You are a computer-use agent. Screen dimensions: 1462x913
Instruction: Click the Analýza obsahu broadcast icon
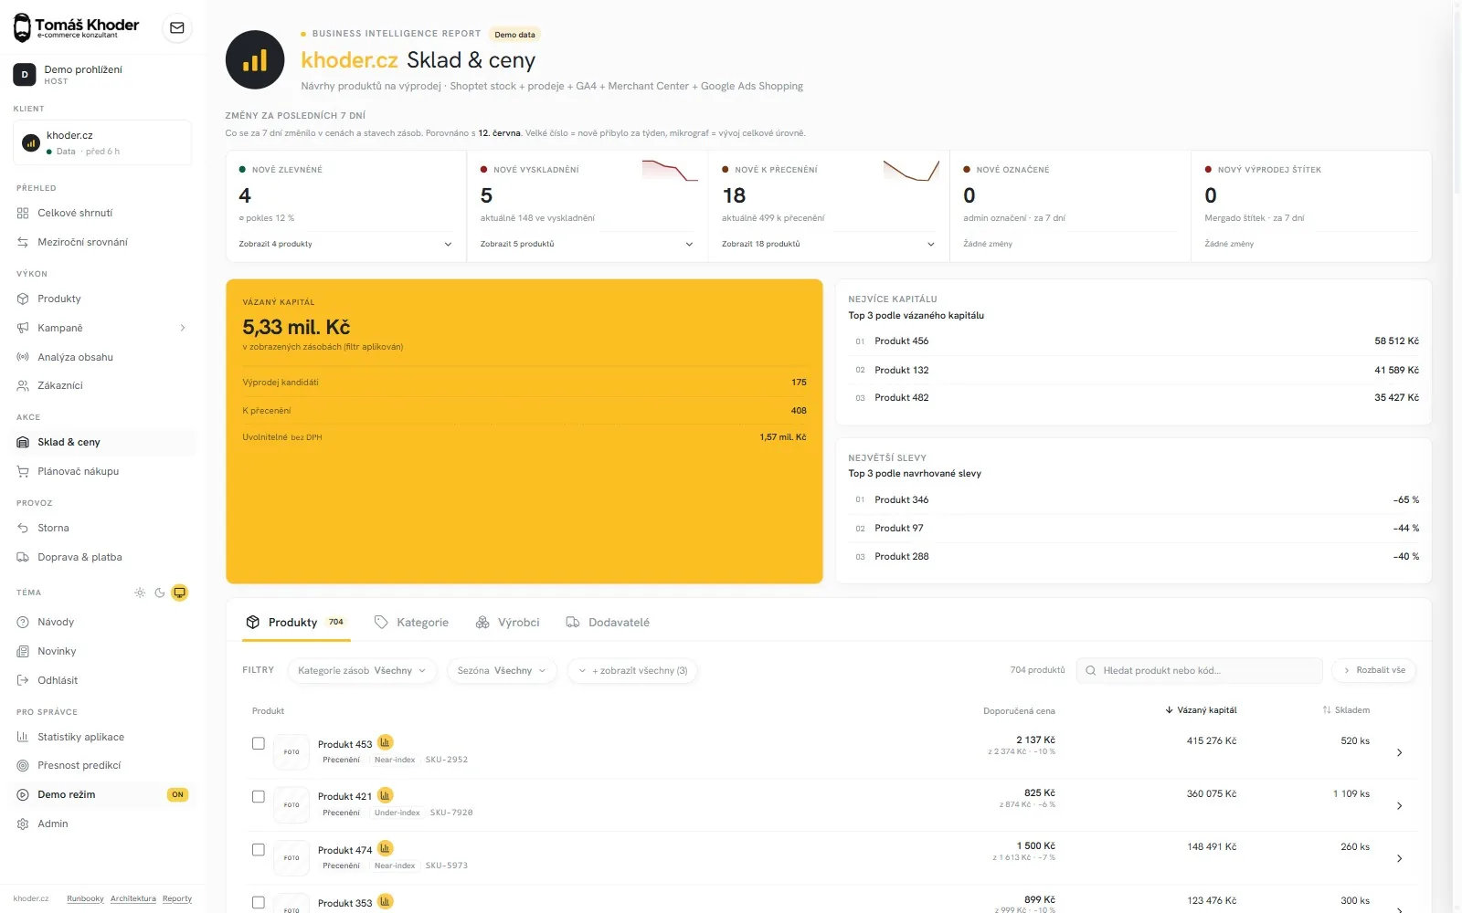point(23,357)
